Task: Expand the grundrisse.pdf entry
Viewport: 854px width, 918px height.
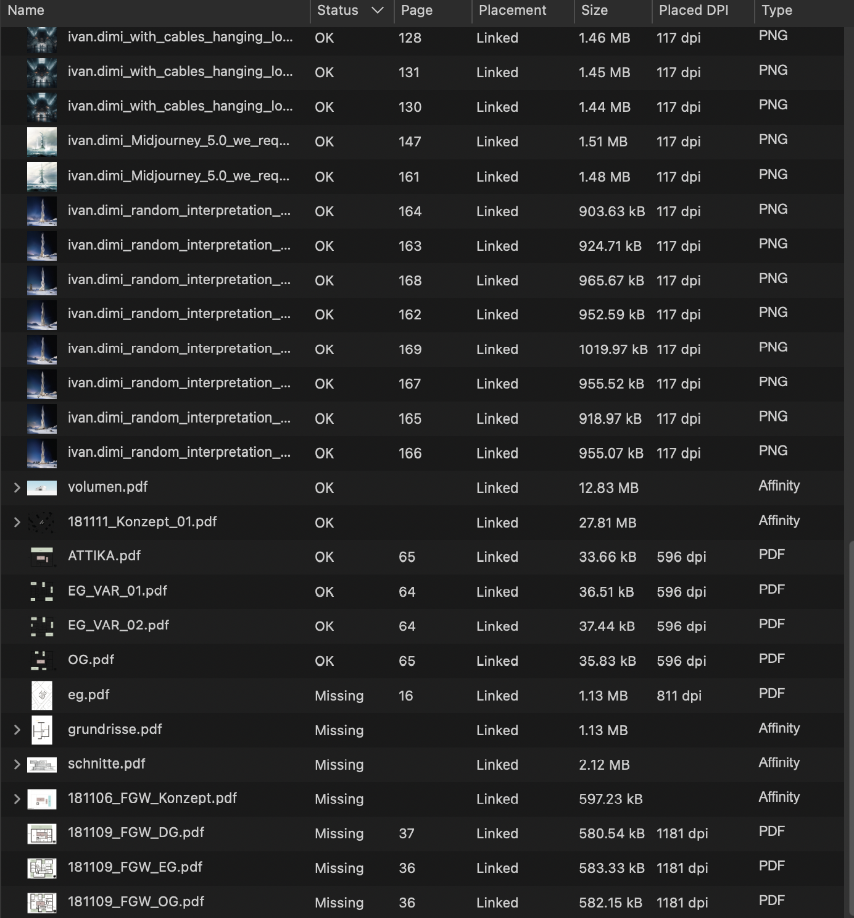Action: (17, 730)
